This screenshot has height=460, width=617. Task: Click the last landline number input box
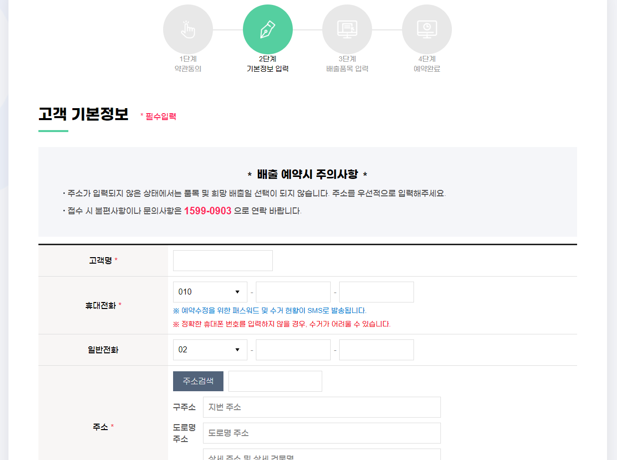point(376,349)
